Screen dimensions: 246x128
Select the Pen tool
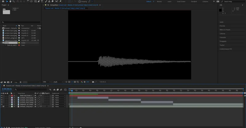click(39, 1)
